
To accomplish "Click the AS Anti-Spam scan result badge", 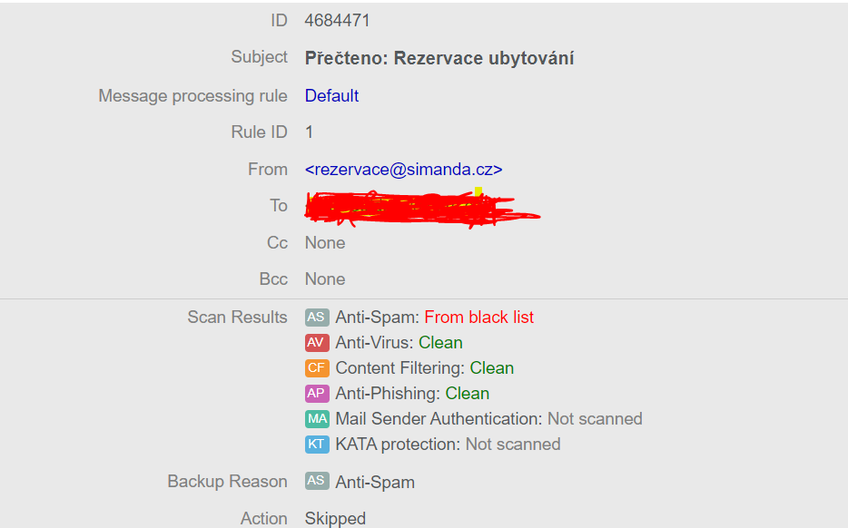I will click(316, 318).
